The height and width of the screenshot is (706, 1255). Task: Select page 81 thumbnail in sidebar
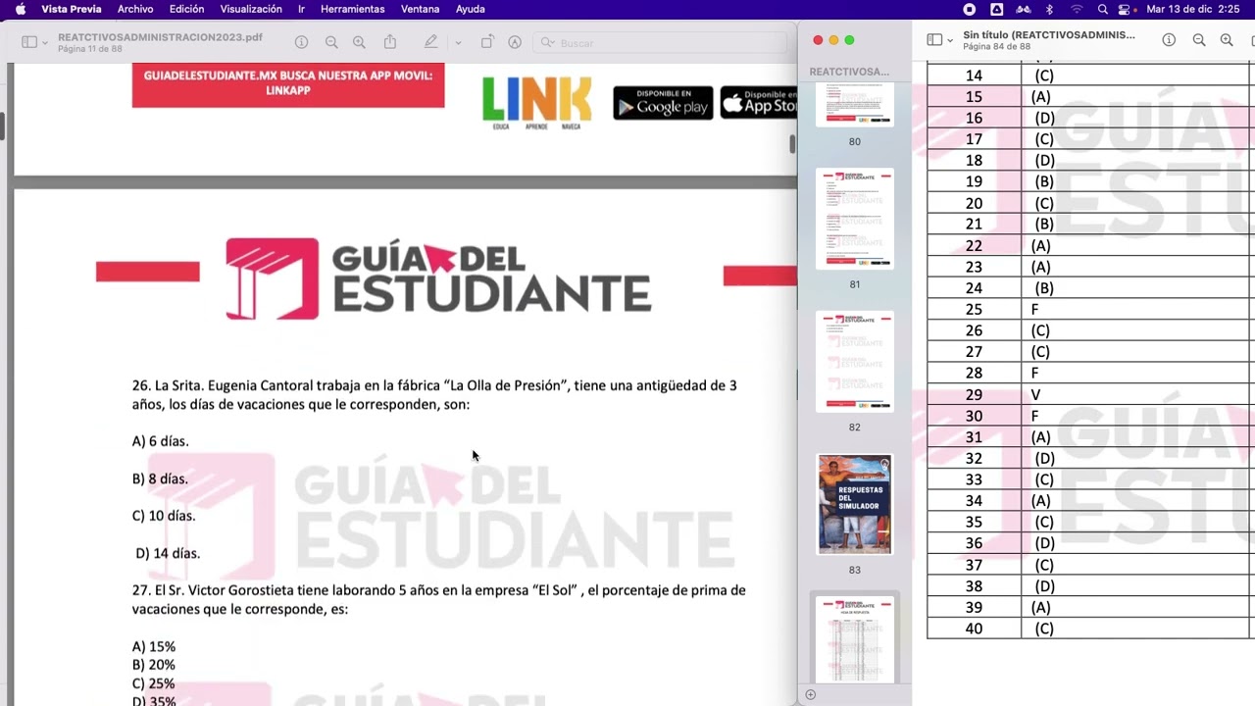[x=855, y=219]
